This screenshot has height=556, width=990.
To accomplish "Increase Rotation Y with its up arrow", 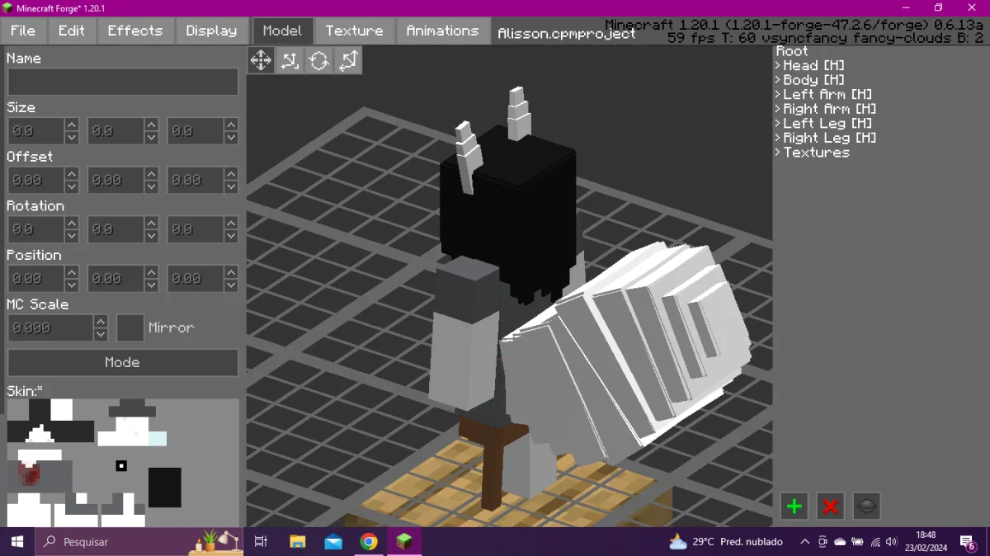I will (x=151, y=223).
